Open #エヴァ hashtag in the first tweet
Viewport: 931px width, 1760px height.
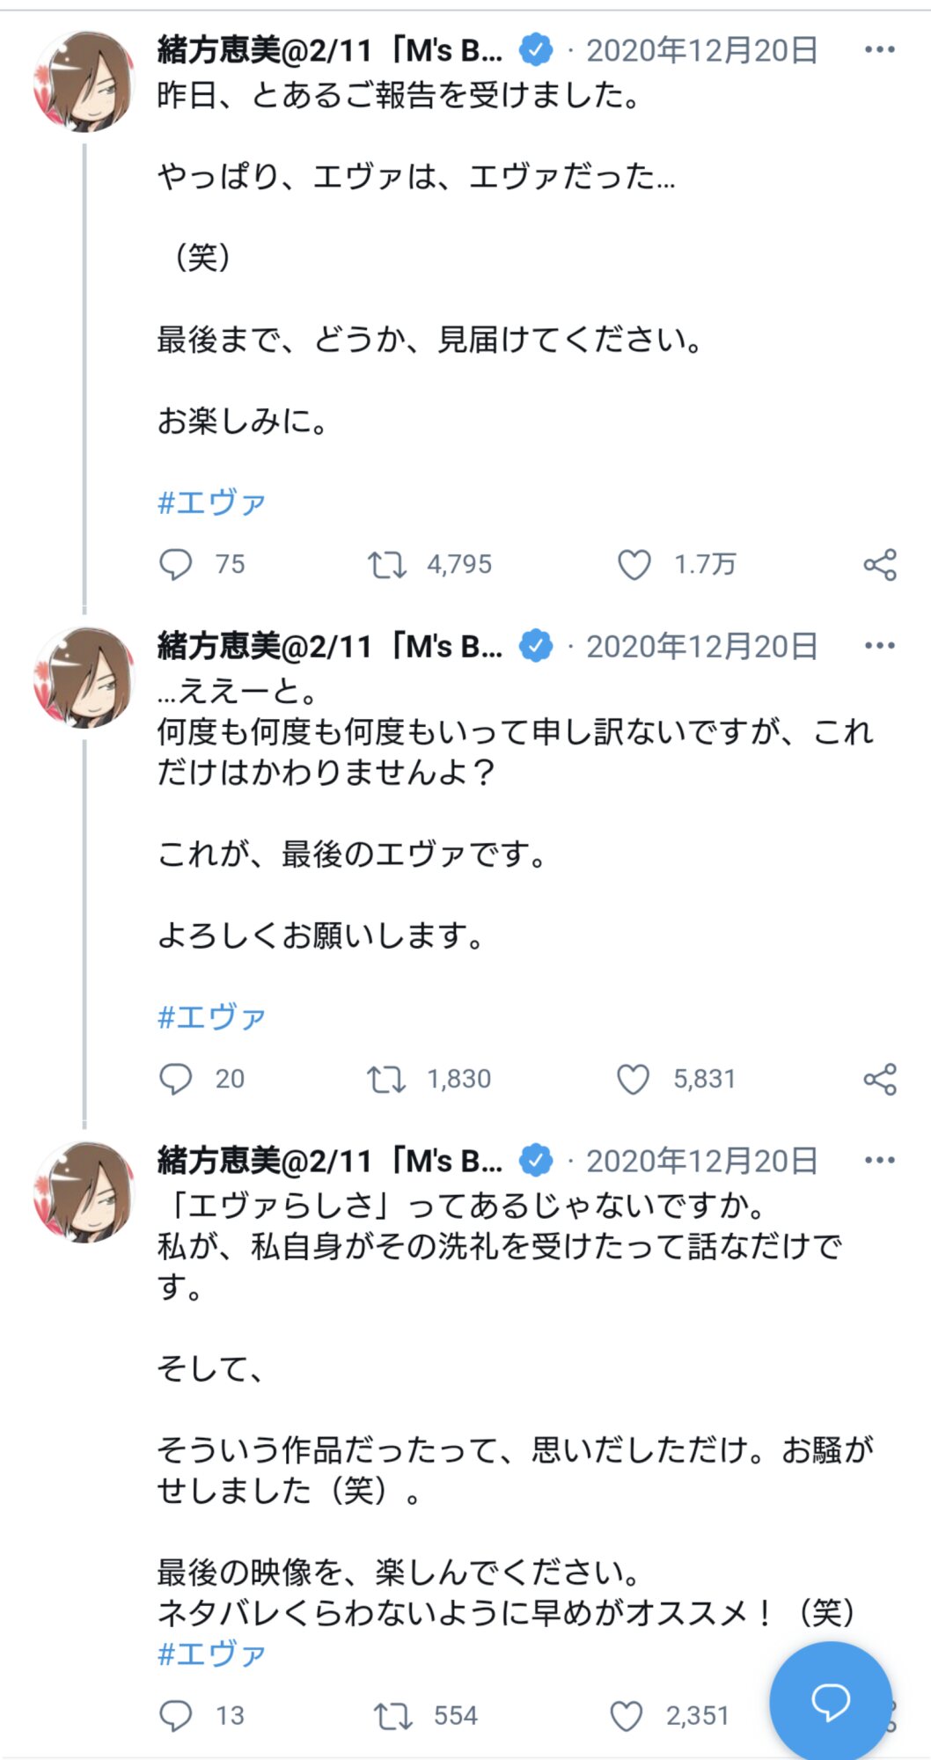[211, 502]
